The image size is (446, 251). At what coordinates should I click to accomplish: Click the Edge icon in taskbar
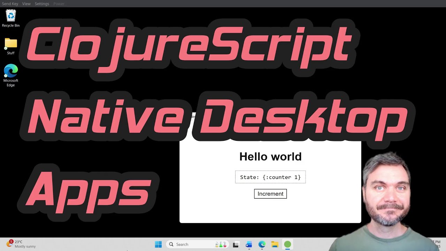click(x=262, y=244)
